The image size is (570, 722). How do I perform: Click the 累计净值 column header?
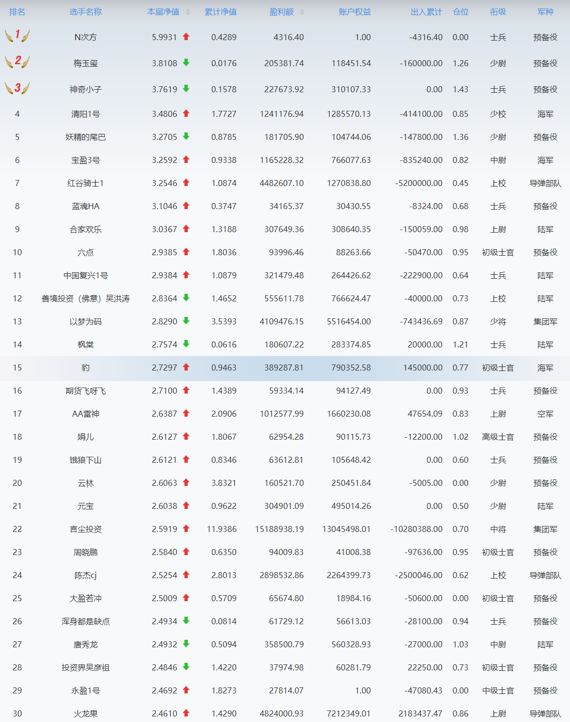(220, 12)
